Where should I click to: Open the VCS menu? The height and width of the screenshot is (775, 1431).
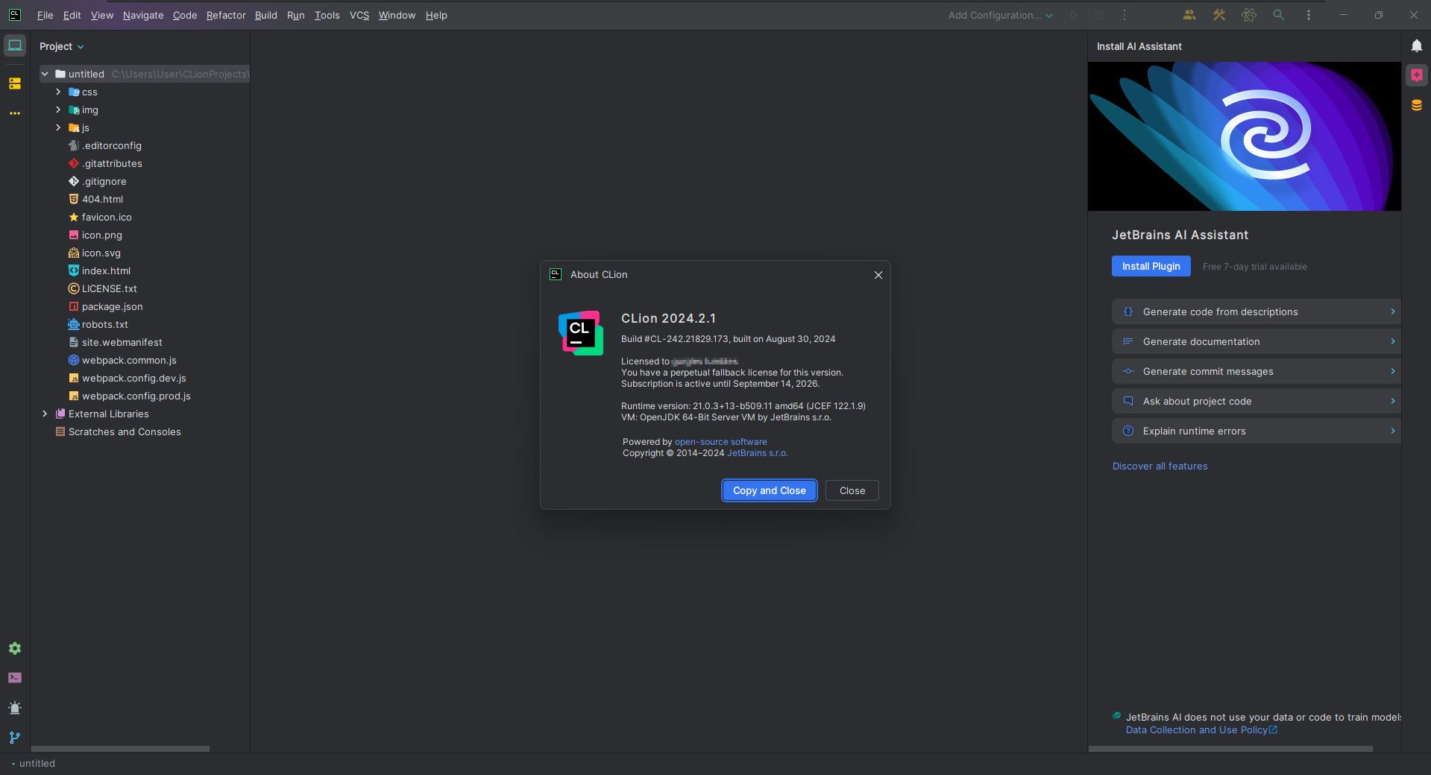pos(359,15)
